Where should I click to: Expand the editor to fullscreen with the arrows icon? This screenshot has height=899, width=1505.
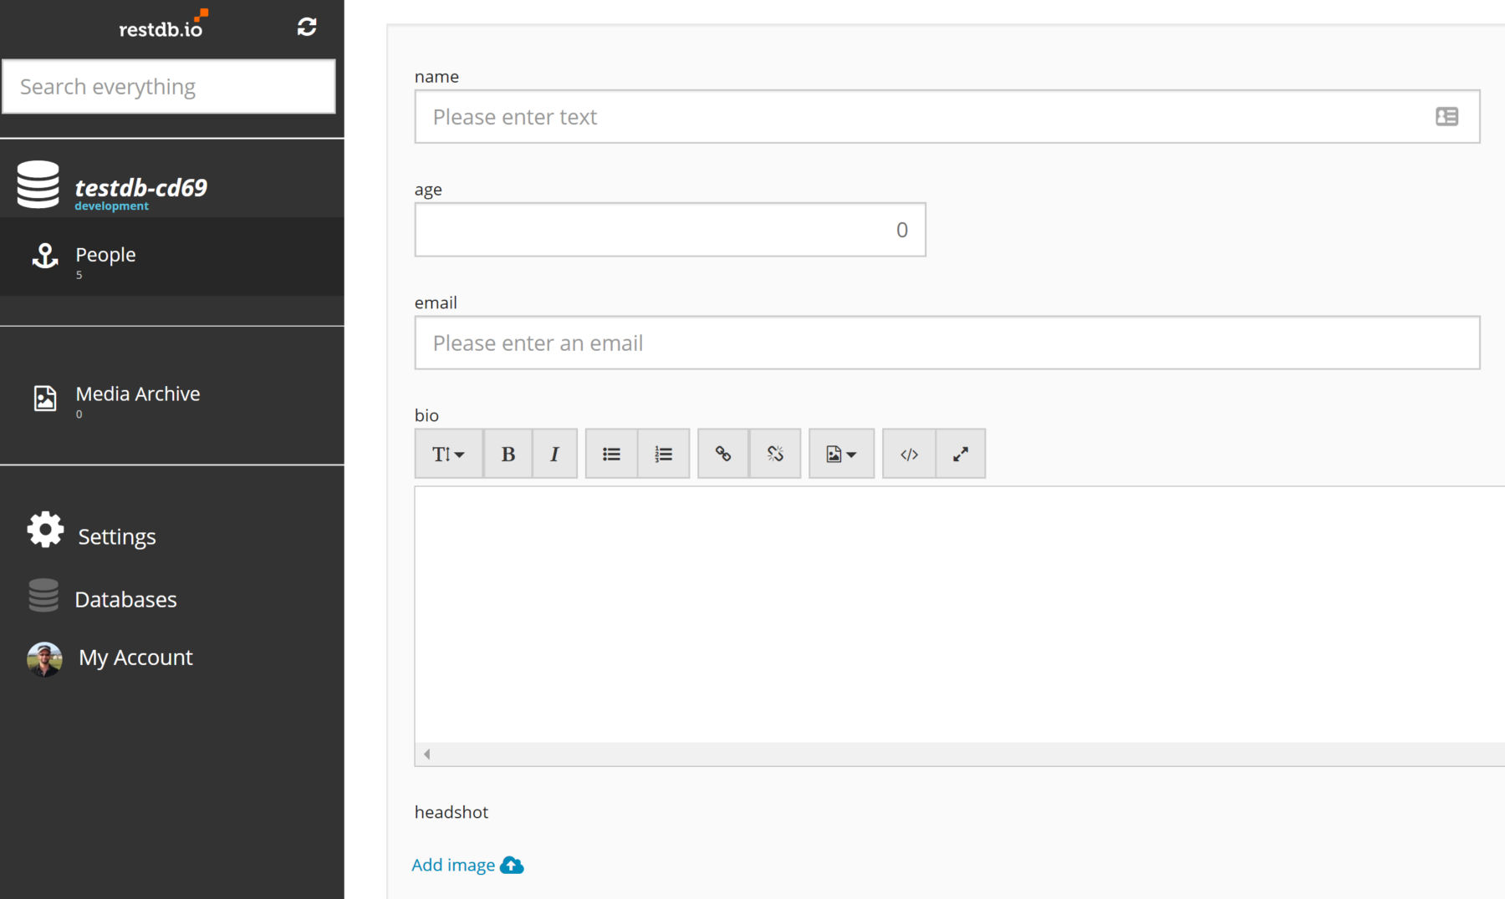pos(960,454)
